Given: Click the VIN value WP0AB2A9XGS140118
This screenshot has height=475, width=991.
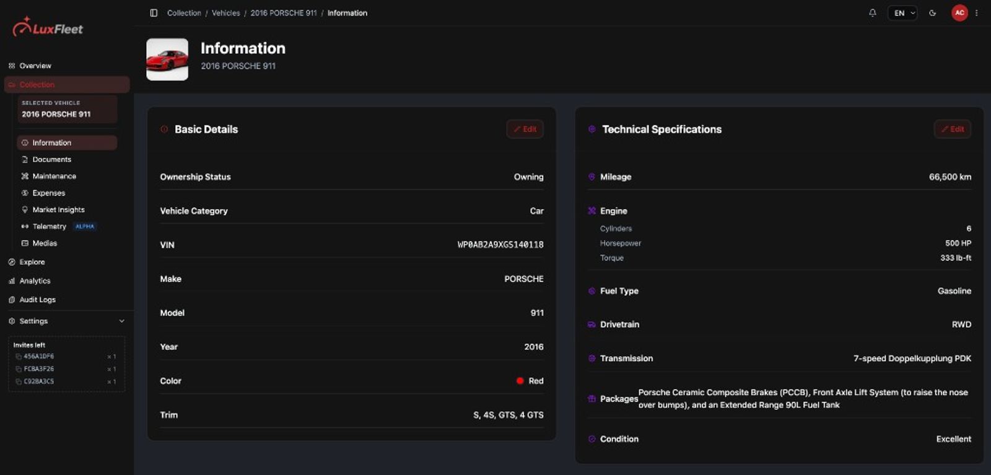Looking at the screenshot, I should pos(500,245).
